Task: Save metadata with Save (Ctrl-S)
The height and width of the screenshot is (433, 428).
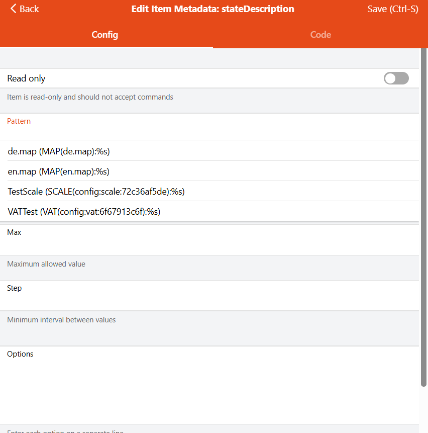Action: pyautogui.click(x=393, y=9)
